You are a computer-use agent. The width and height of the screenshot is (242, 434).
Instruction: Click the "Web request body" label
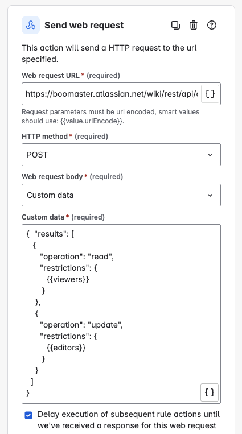[x=52, y=176]
